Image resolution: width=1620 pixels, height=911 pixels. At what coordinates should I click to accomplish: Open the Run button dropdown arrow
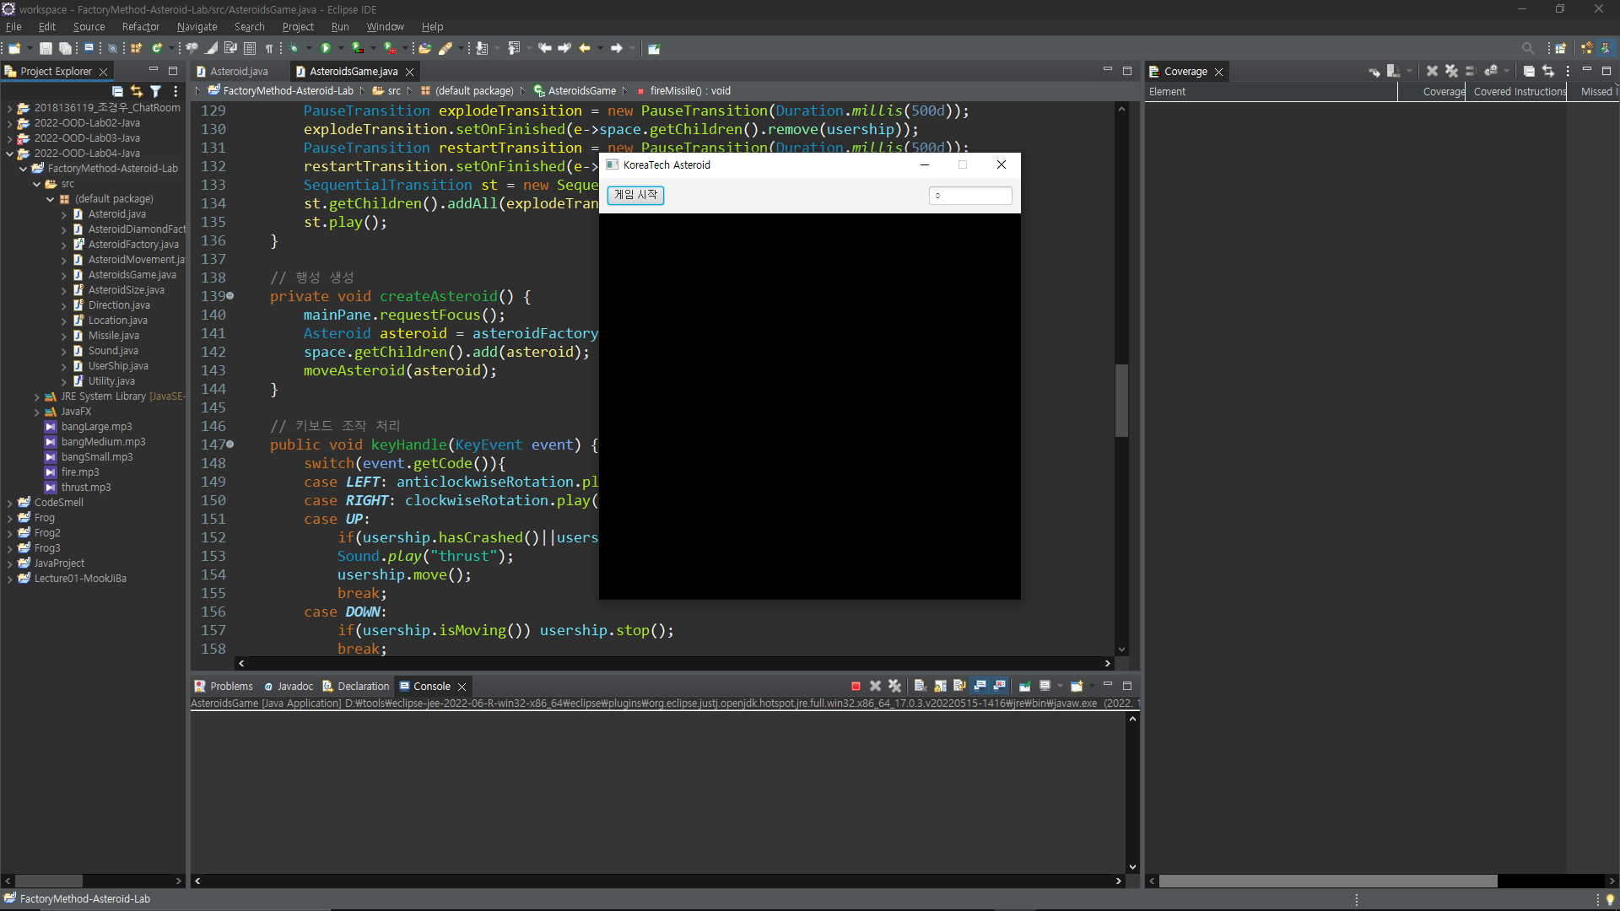[341, 48]
